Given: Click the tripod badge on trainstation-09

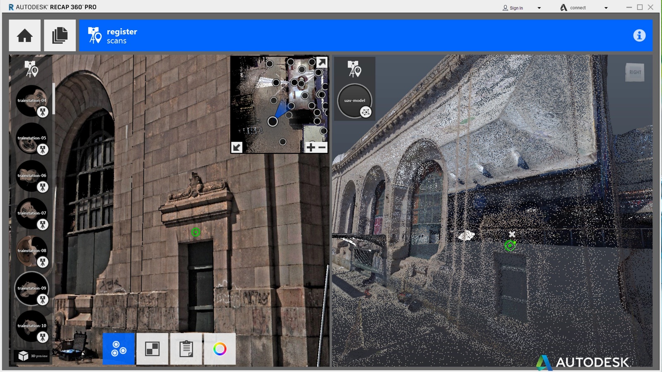Looking at the screenshot, I should click(43, 300).
